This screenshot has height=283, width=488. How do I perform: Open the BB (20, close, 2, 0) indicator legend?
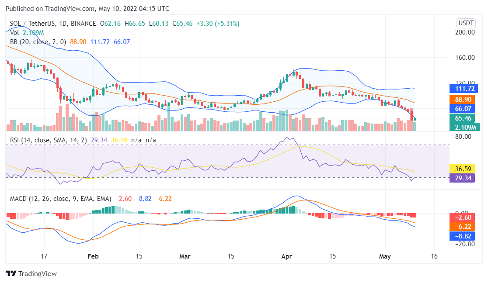pos(37,42)
